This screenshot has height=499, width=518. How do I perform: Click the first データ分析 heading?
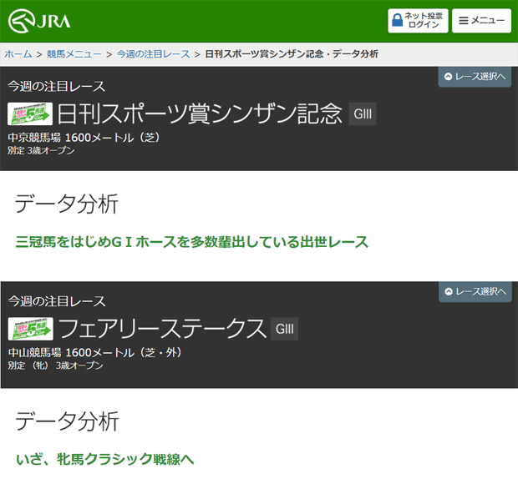click(67, 204)
